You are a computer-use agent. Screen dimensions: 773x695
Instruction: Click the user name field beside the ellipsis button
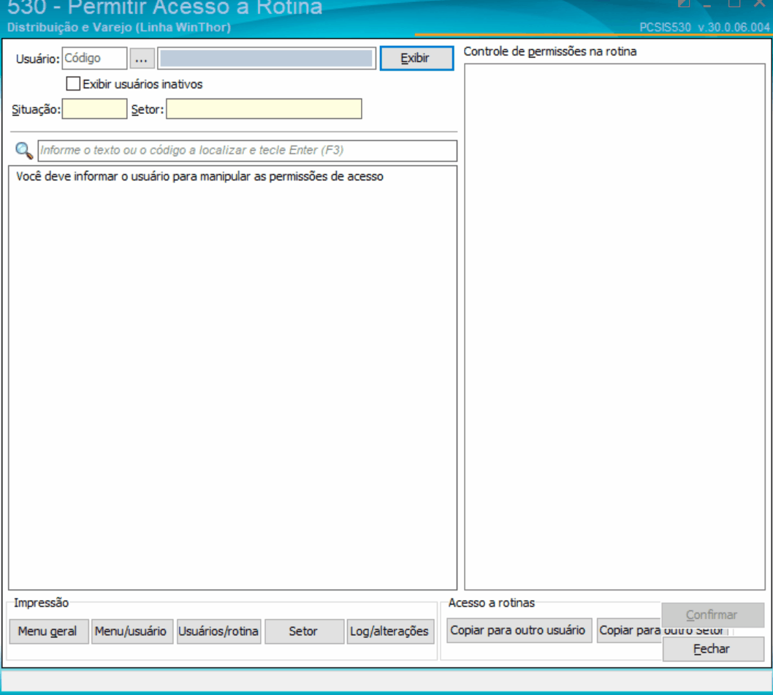pyautogui.click(x=266, y=58)
